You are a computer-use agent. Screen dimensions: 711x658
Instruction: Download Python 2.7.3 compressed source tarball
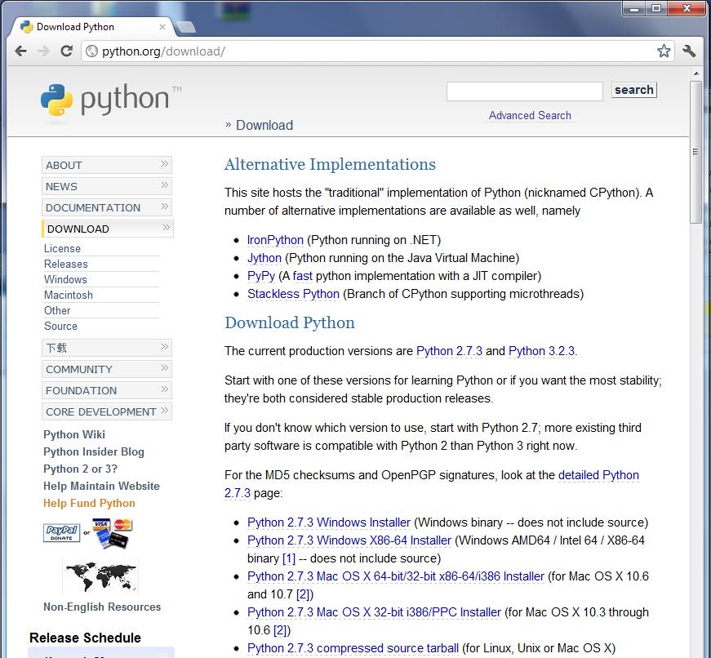pyautogui.click(x=353, y=648)
